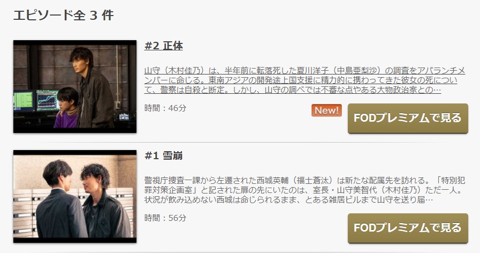Open the episode #2 正体 thumbnail
Viewport: 480px width, 253px height.
point(75,86)
